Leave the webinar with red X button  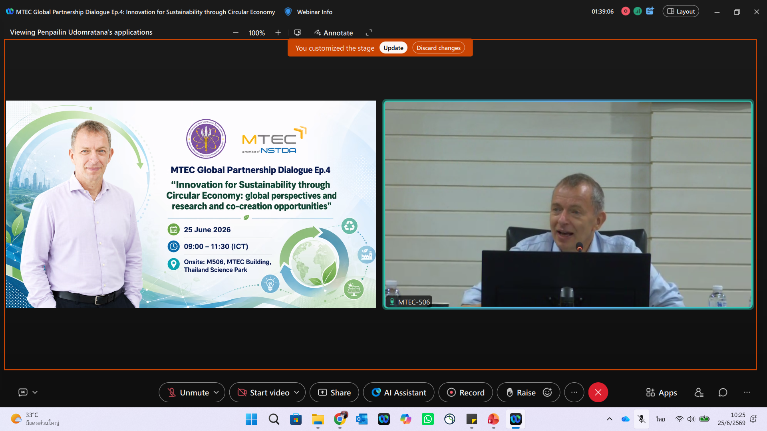click(x=598, y=393)
